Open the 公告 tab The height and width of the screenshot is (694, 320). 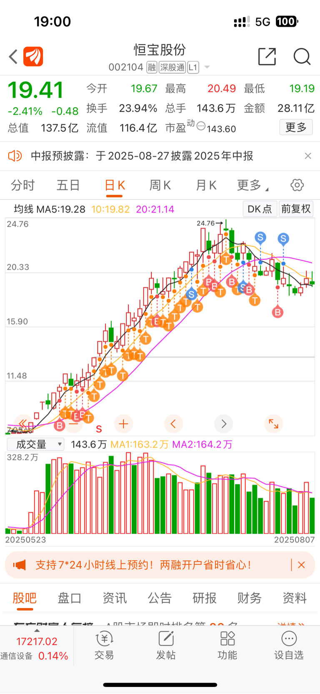pyautogui.click(x=160, y=598)
